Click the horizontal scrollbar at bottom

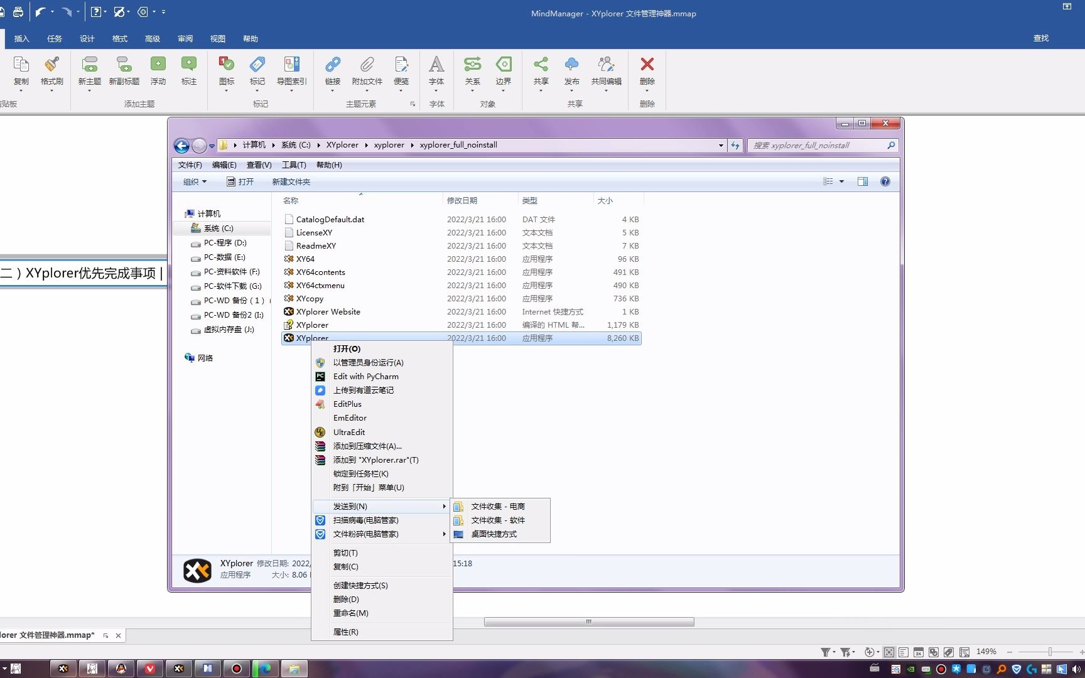589,621
